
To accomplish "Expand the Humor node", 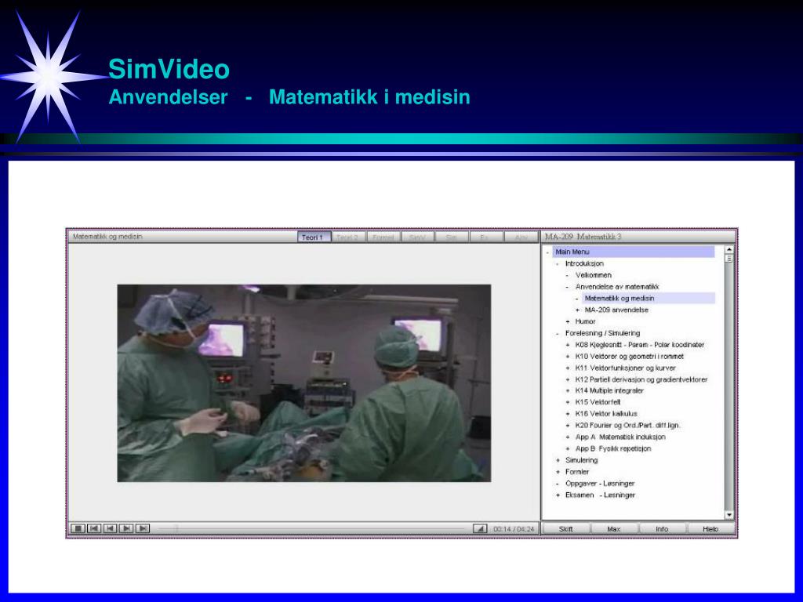I will pos(568,322).
